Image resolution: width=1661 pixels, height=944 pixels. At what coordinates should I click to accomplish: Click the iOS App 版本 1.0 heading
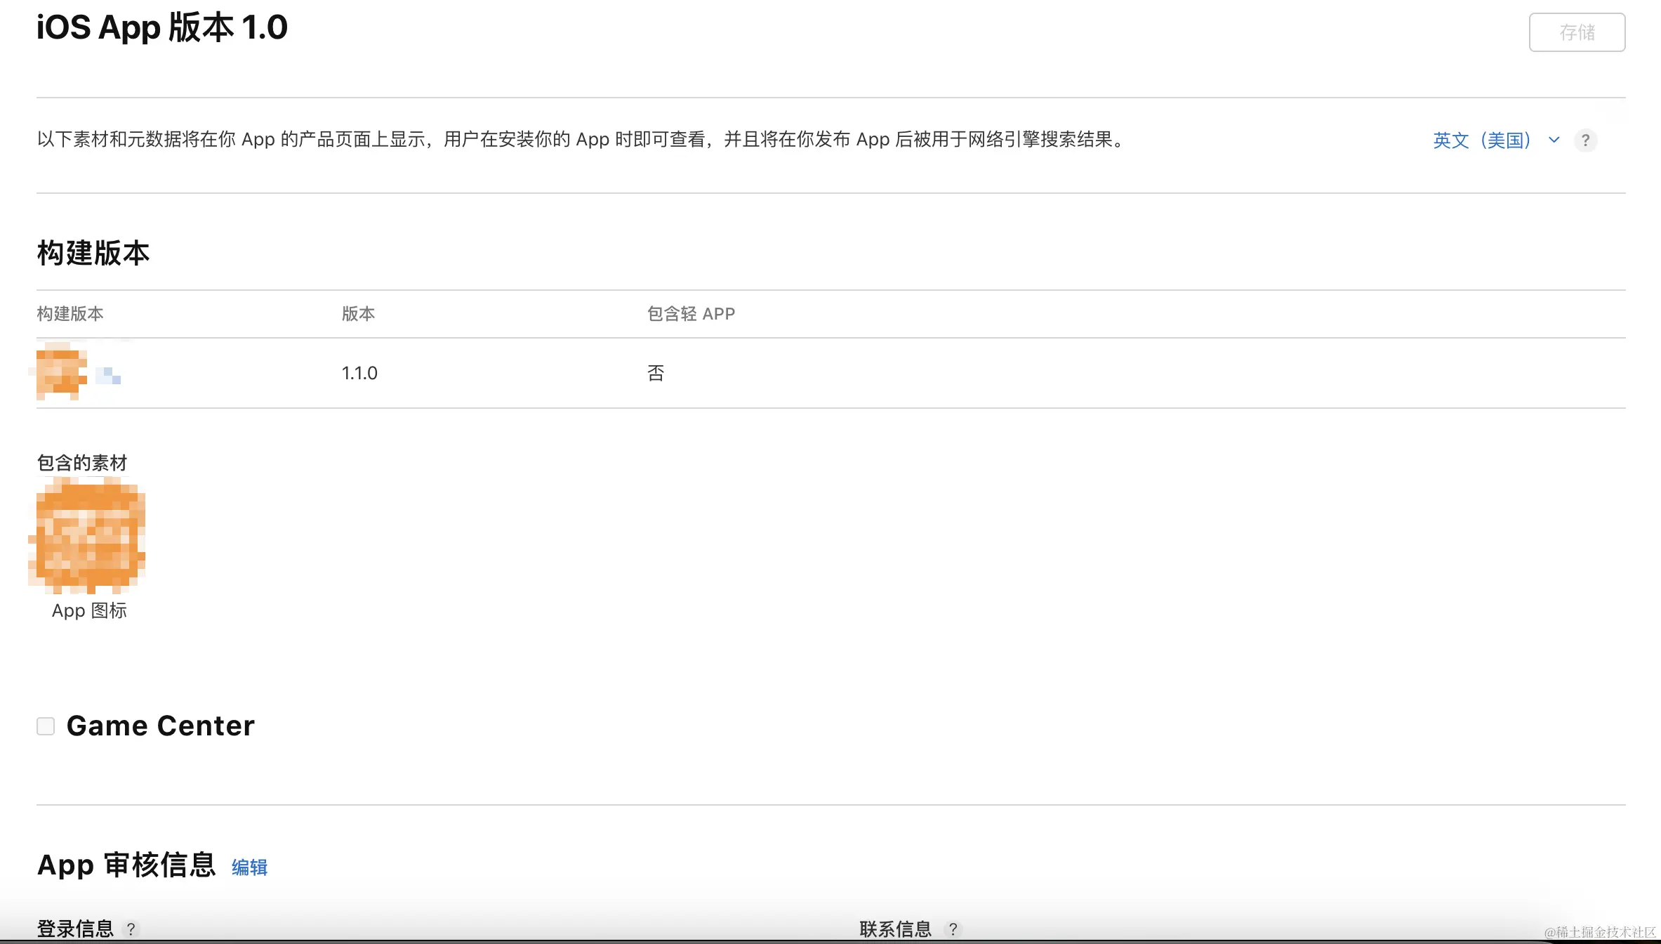[x=161, y=28]
